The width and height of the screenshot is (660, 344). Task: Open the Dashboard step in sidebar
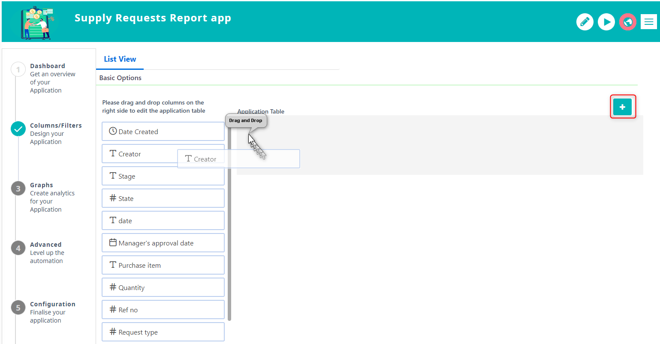click(48, 66)
